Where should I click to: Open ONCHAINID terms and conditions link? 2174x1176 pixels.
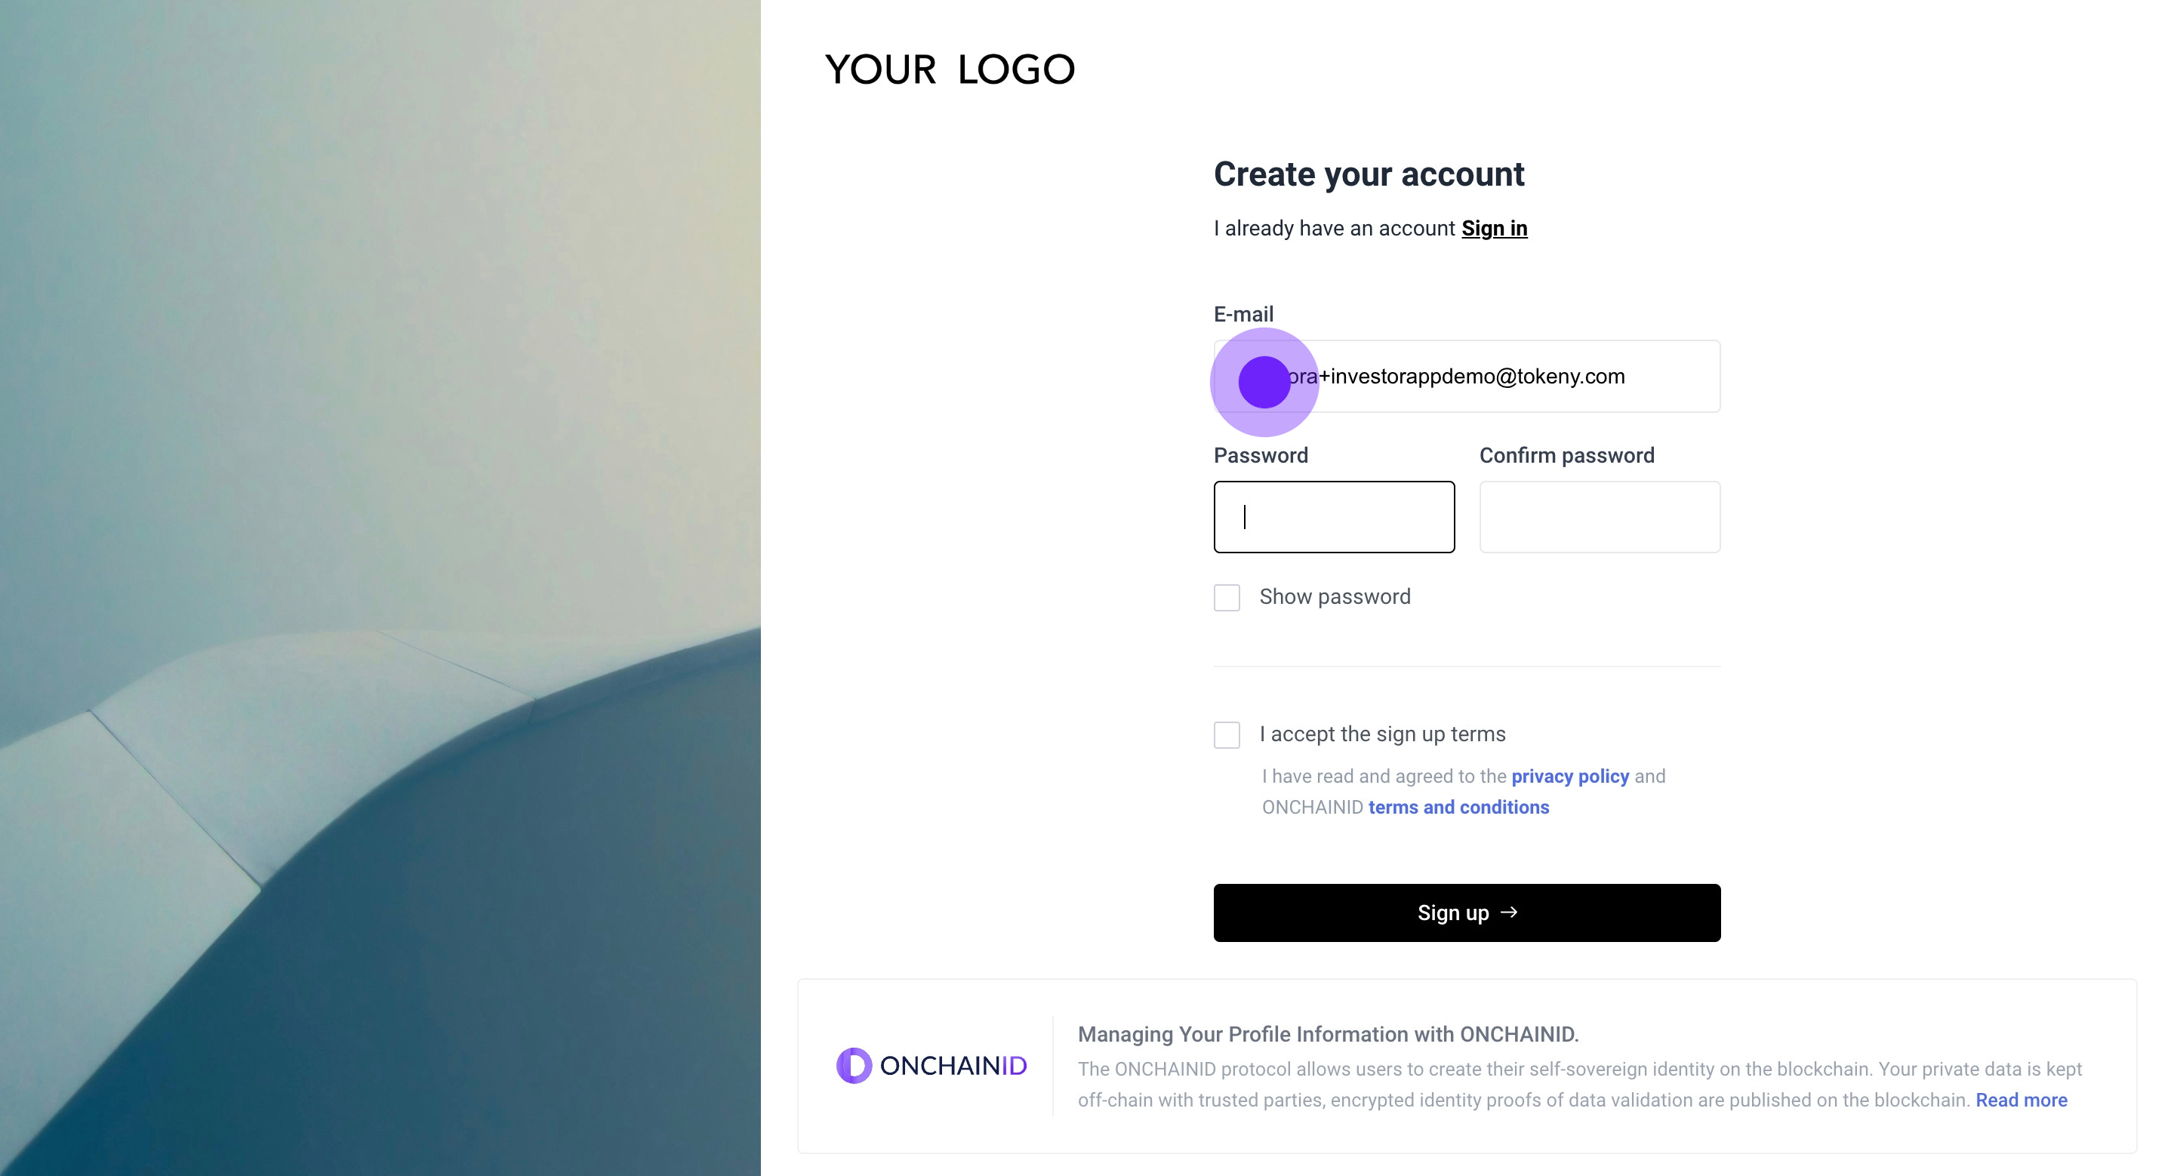click(x=1458, y=808)
